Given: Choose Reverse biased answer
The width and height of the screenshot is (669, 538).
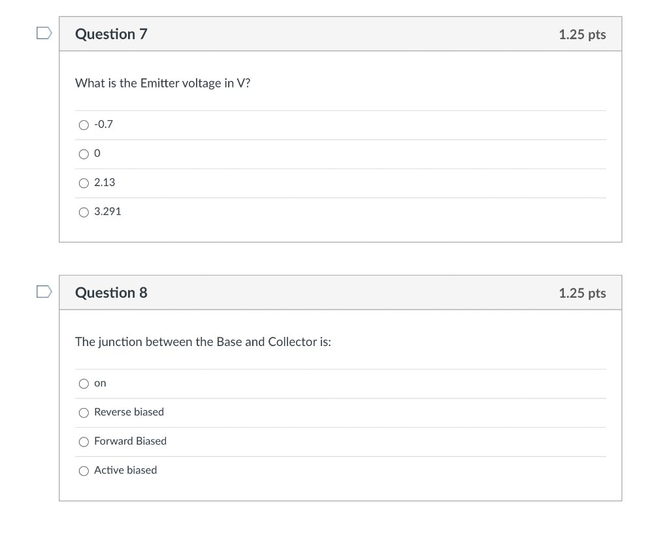Looking at the screenshot, I should tap(84, 413).
